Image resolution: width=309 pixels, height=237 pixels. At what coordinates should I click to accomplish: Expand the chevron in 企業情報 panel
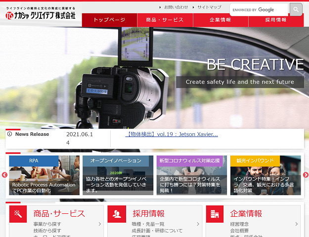pyautogui.click(x=296, y=224)
